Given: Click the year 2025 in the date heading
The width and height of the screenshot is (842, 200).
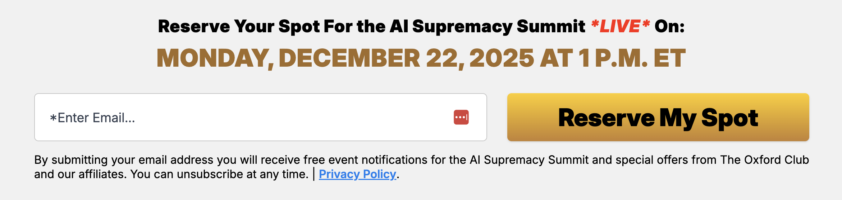Looking at the screenshot, I should point(502,58).
